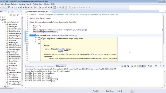Click the Console horizontal scrollbar

(94, 88)
